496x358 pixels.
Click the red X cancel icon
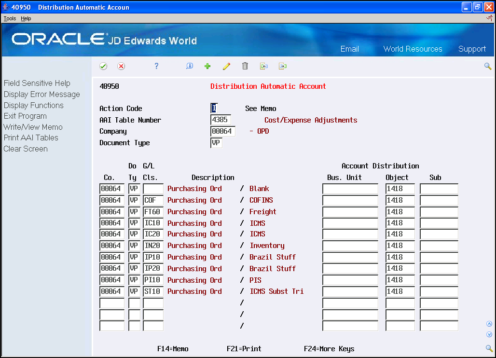[121, 66]
